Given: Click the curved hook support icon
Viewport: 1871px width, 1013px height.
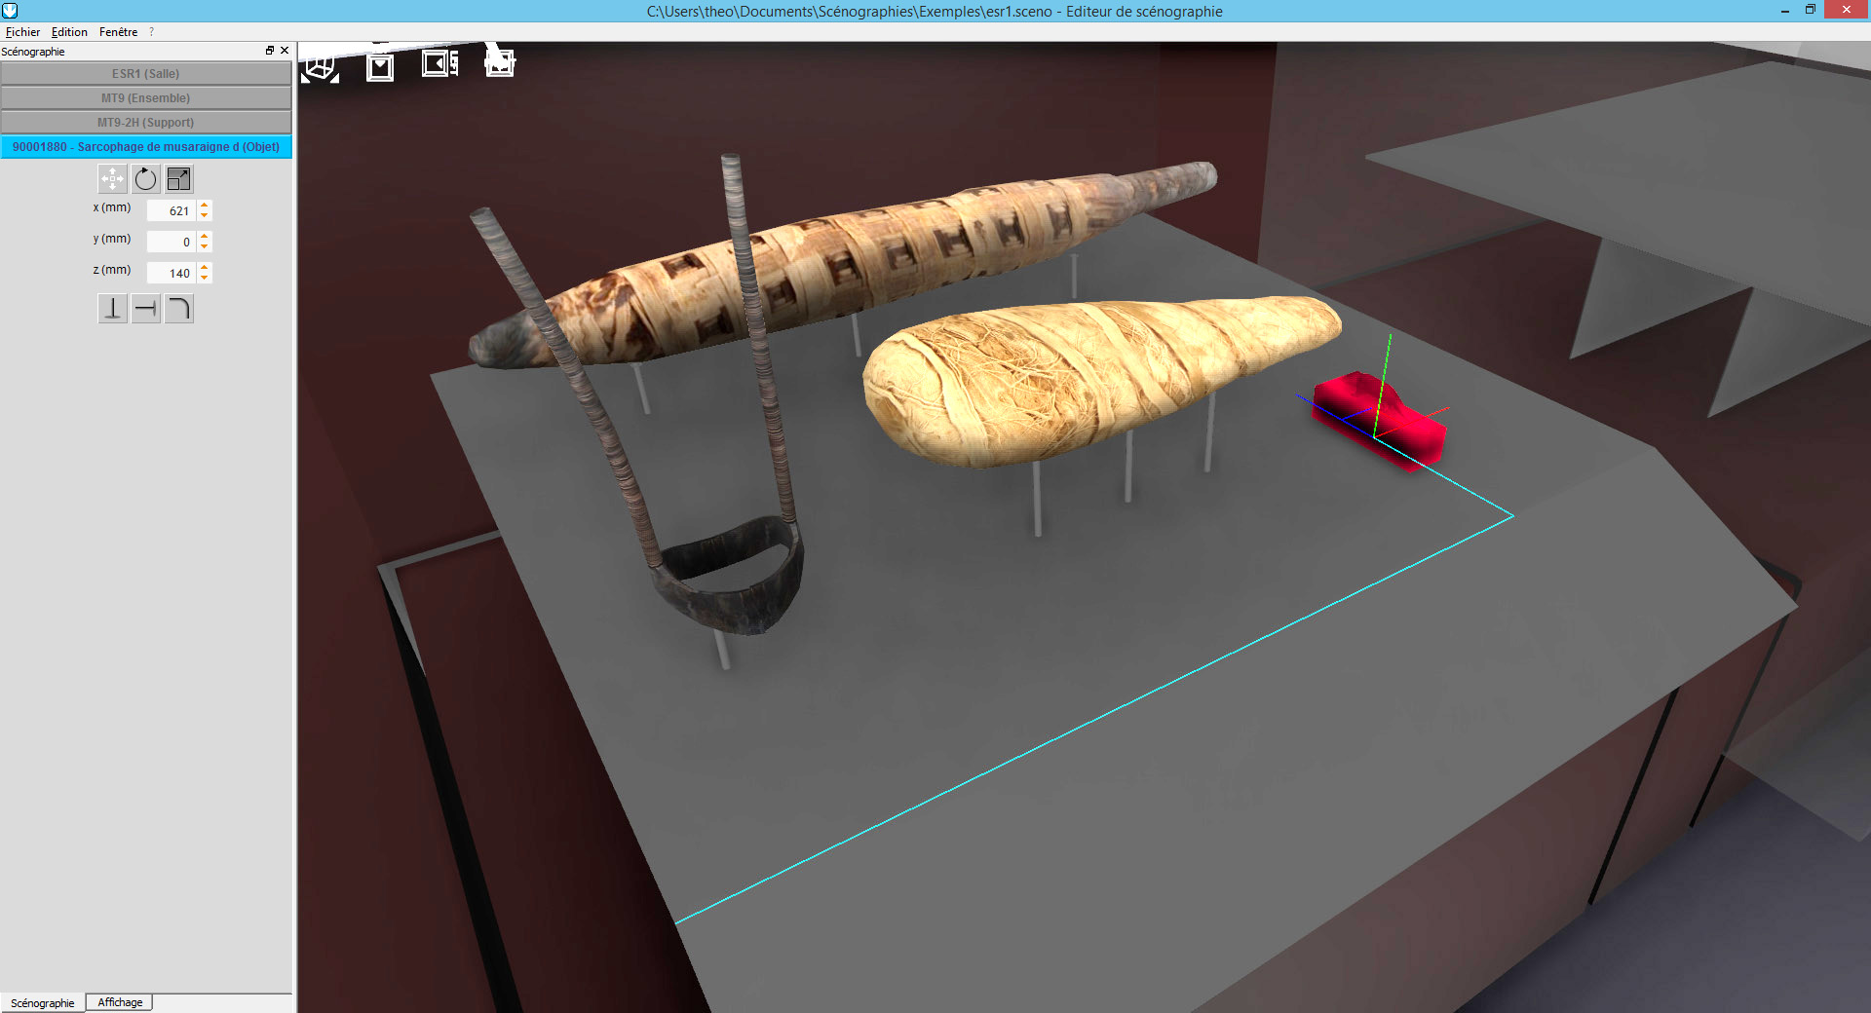Looking at the screenshot, I should [178, 309].
